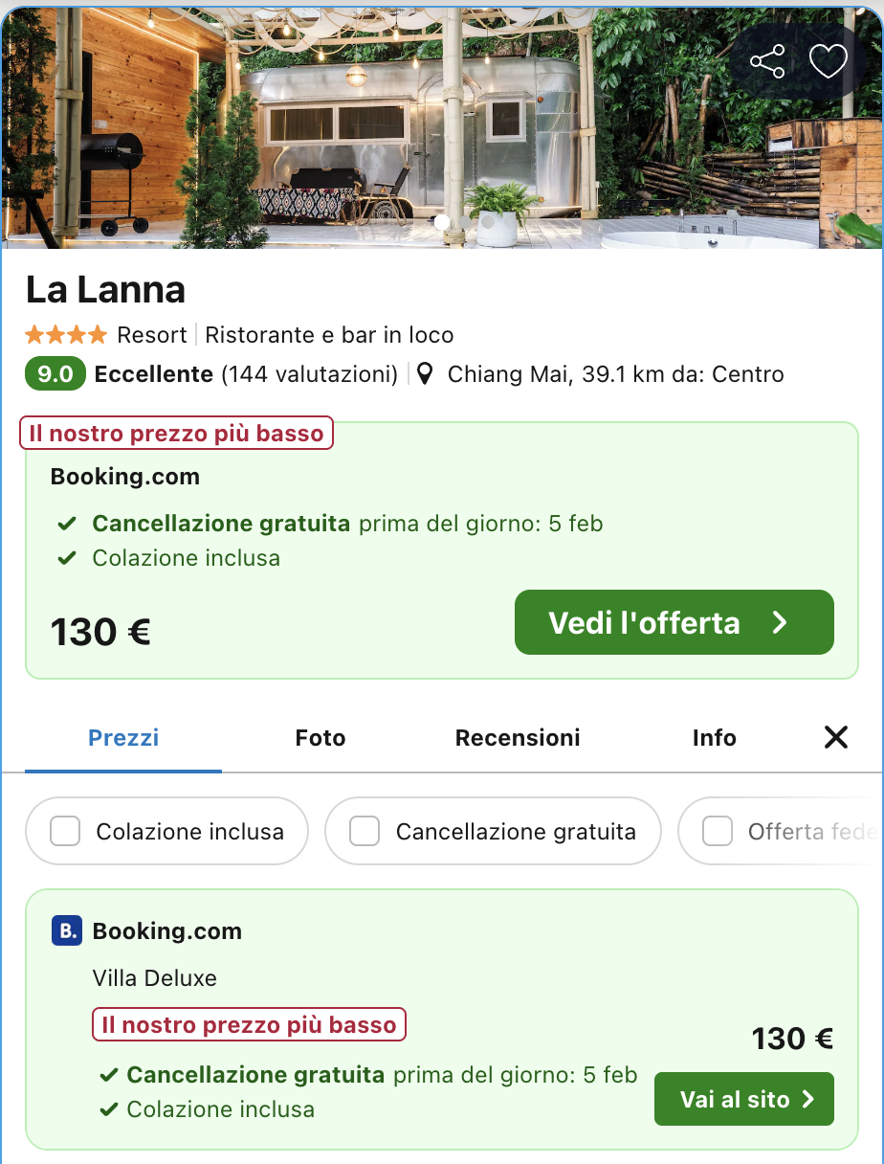Click the four-star rating icons

coord(66,334)
